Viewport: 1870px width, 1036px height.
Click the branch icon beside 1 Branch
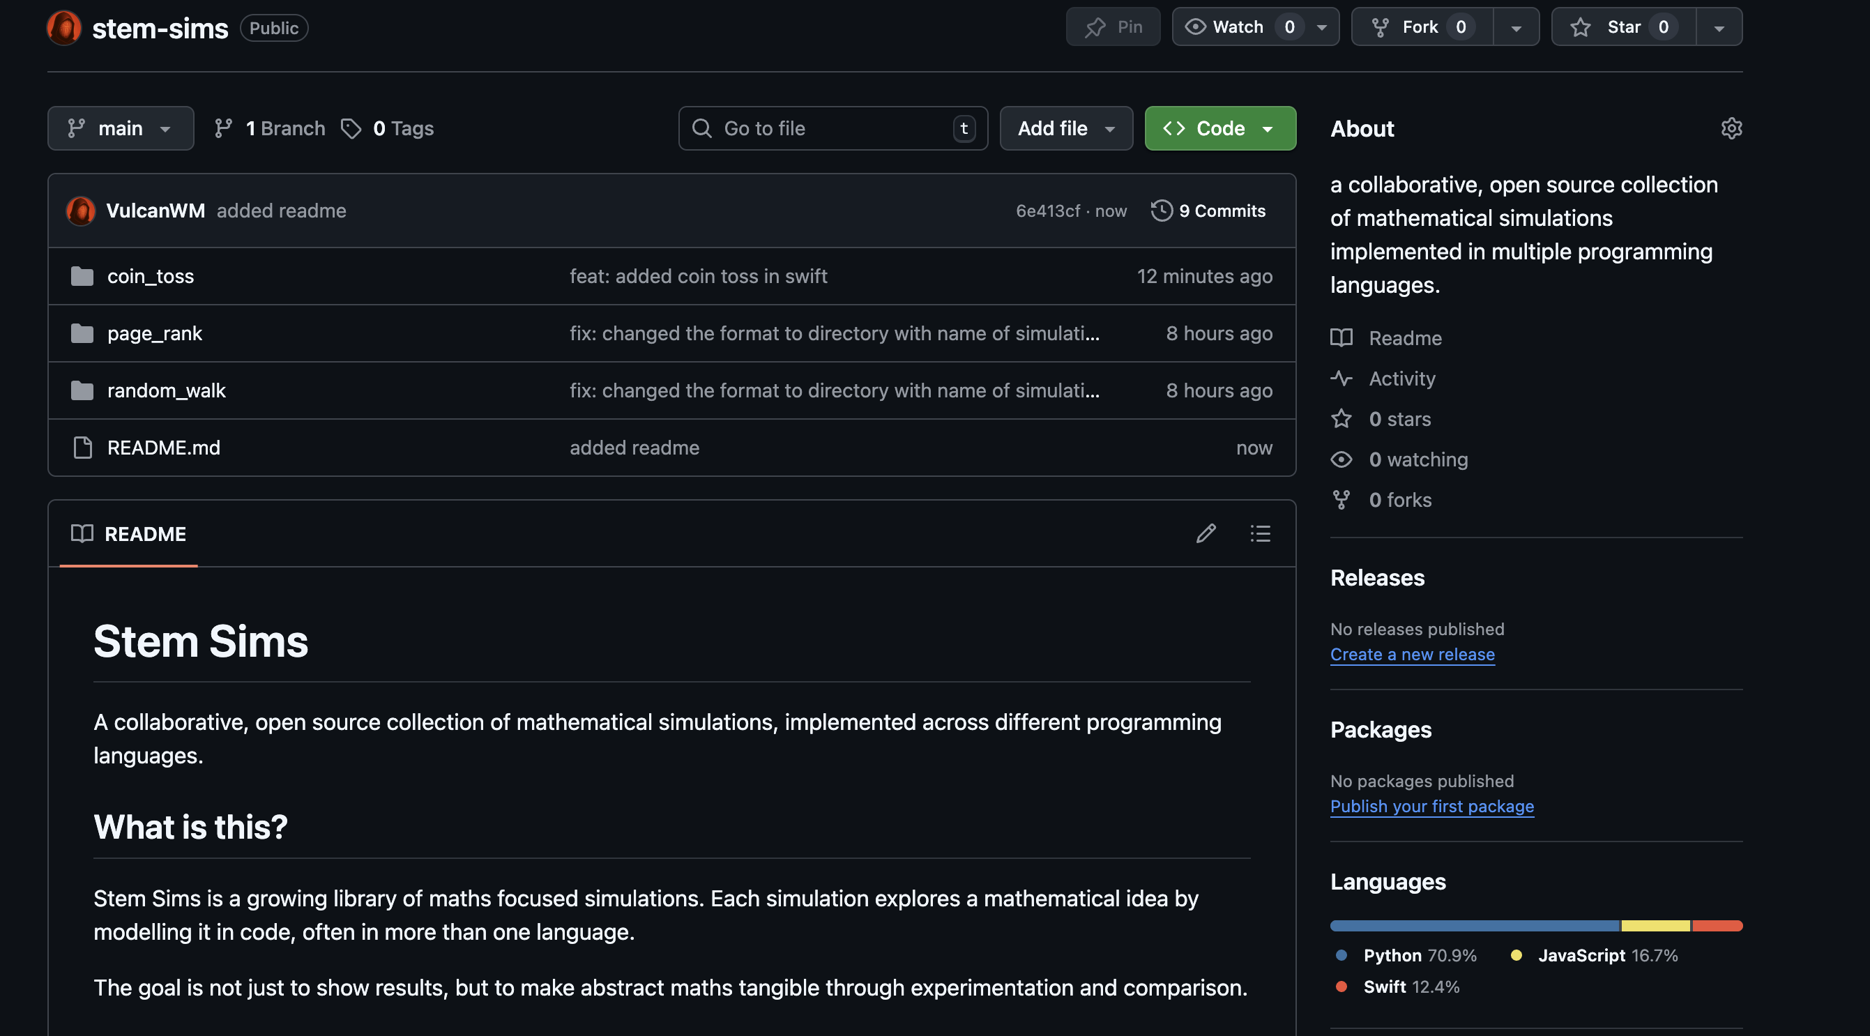(224, 128)
